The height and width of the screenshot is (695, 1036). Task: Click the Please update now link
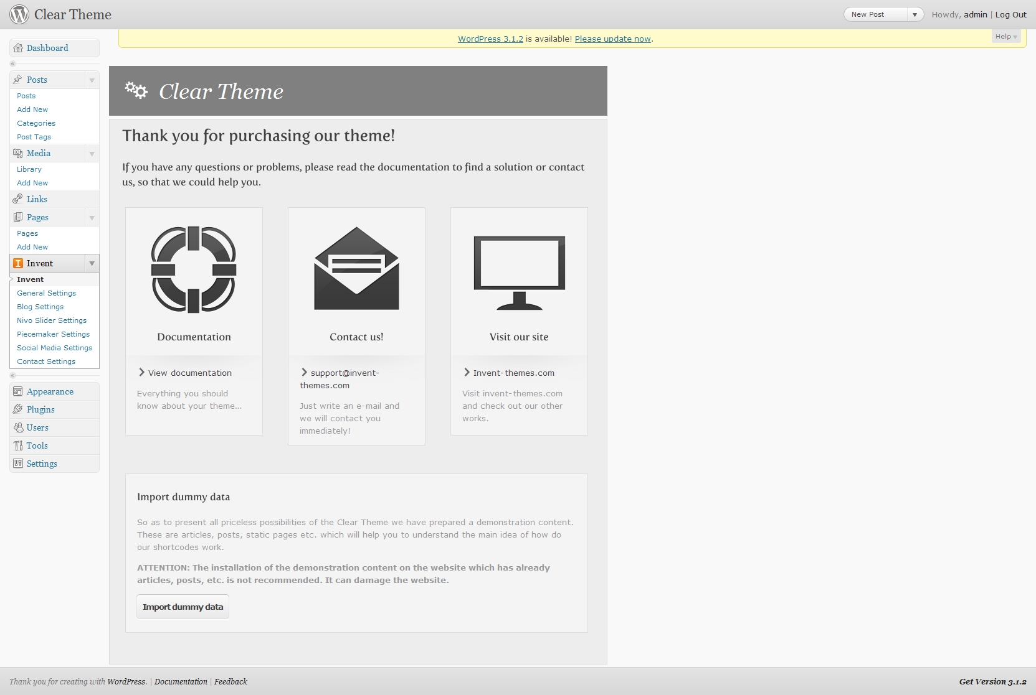(612, 39)
